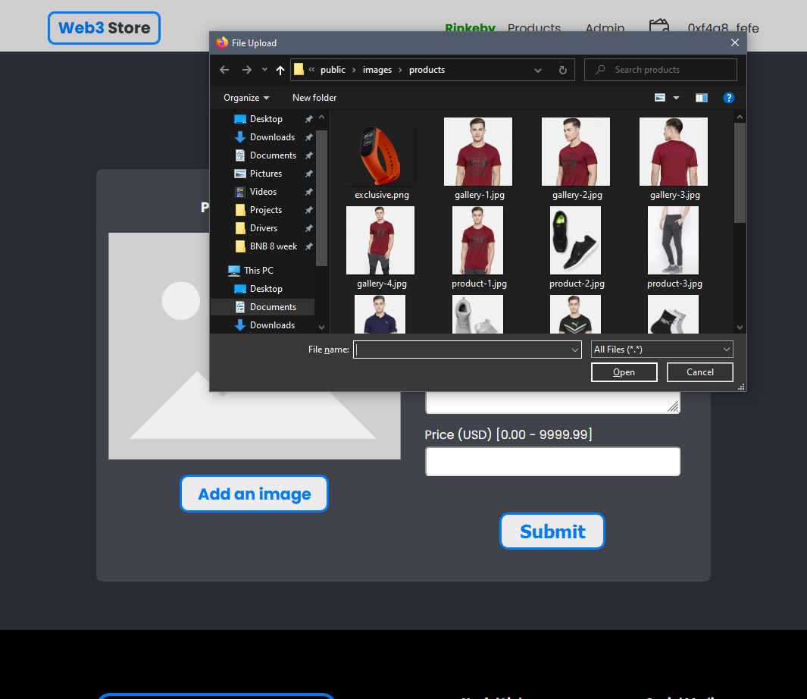807x699 pixels.
Task: Select the exclusive.png thumbnail
Action: tap(381, 155)
